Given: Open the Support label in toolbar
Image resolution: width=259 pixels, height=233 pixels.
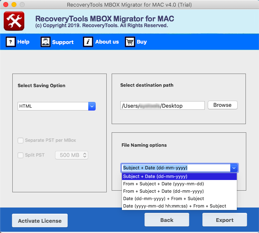Looking at the screenshot, I should 63,42.
